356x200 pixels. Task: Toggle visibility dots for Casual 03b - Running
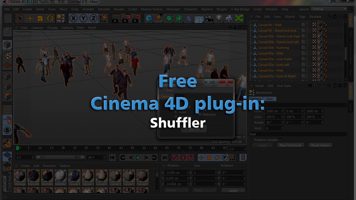coord(307,47)
